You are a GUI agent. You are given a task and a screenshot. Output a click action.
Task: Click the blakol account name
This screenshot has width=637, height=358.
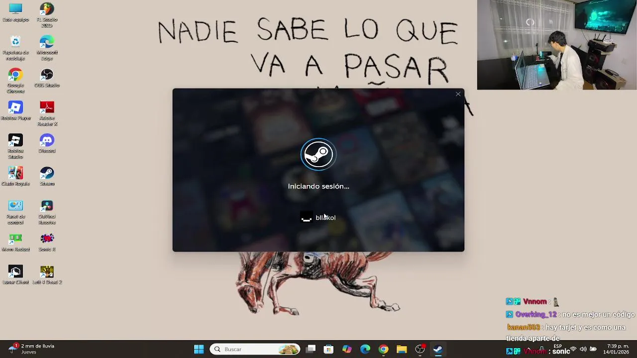(x=325, y=218)
